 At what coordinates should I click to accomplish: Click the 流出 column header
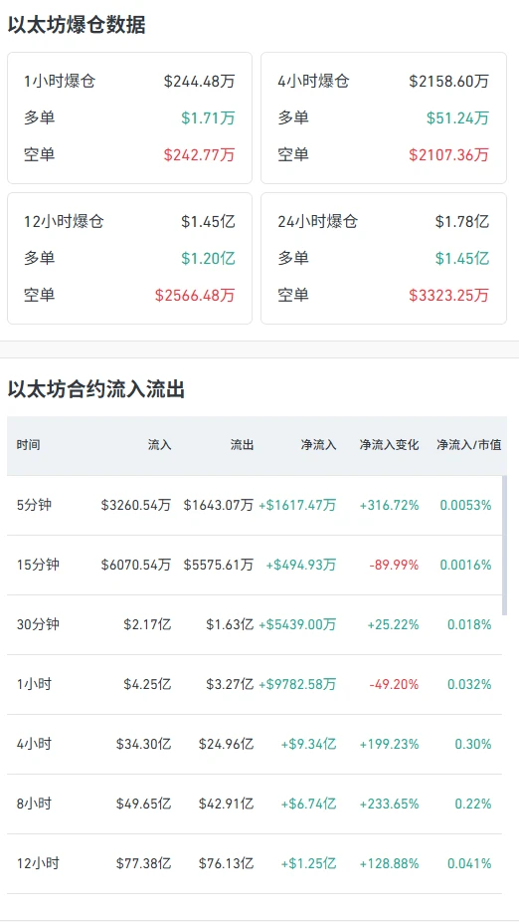tap(242, 445)
